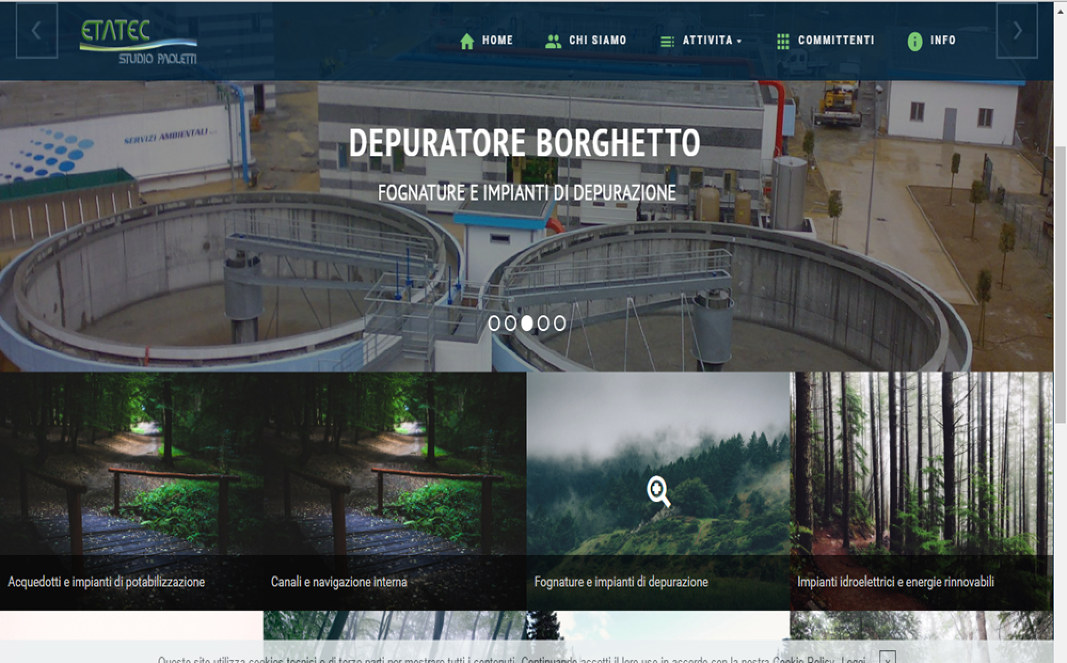1067x663 pixels.
Task: Select the second slider dot
Action: (x=511, y=323)
